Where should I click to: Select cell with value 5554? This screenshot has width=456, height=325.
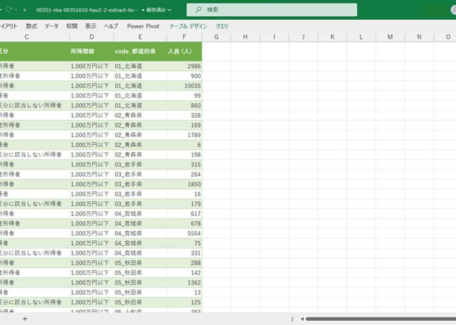point(185,233)
